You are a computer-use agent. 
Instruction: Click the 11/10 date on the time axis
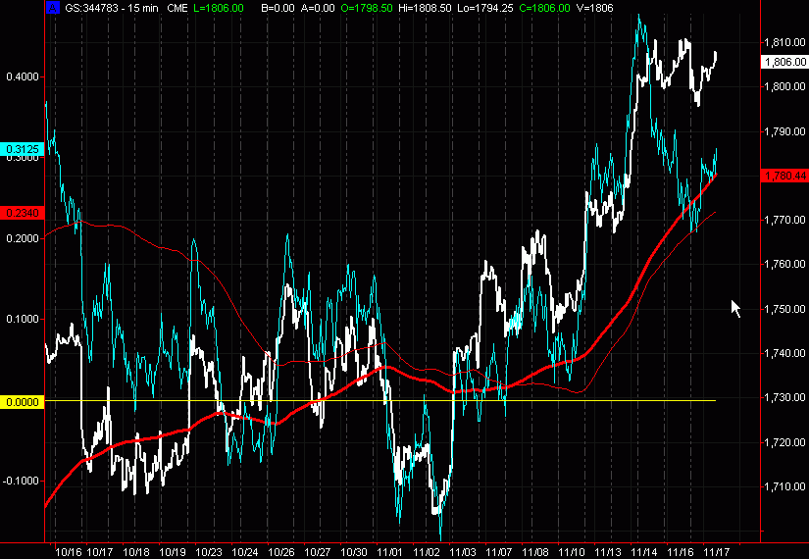pos(572,552)
